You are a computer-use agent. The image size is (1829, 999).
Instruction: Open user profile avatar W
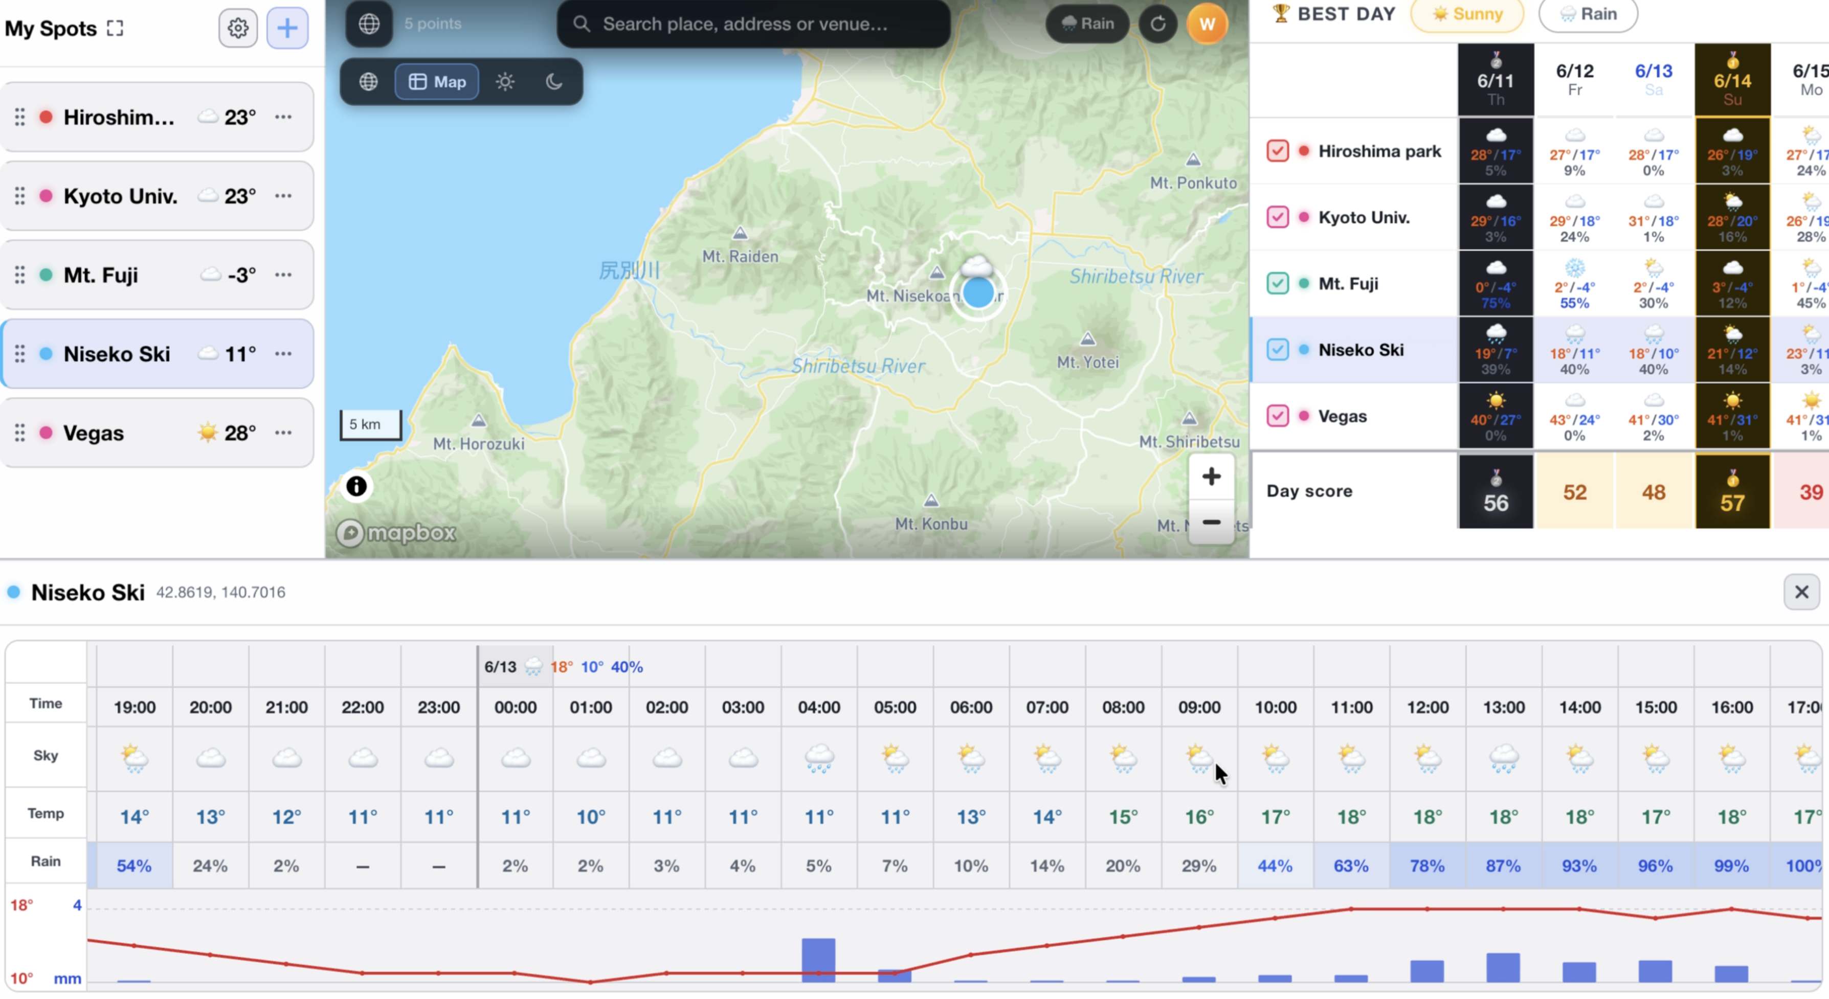click(x=1207, y=24)
